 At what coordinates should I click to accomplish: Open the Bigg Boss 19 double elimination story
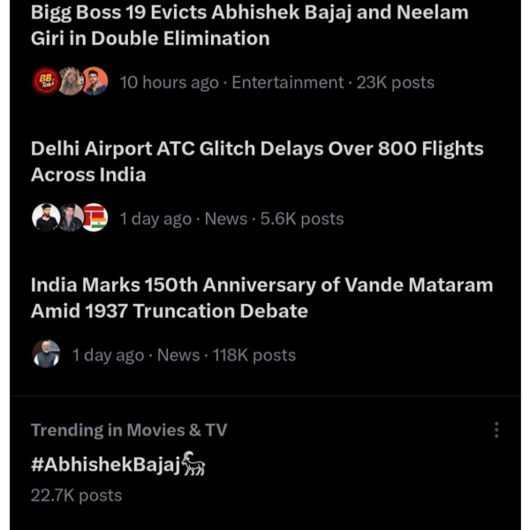click(250, 26)
